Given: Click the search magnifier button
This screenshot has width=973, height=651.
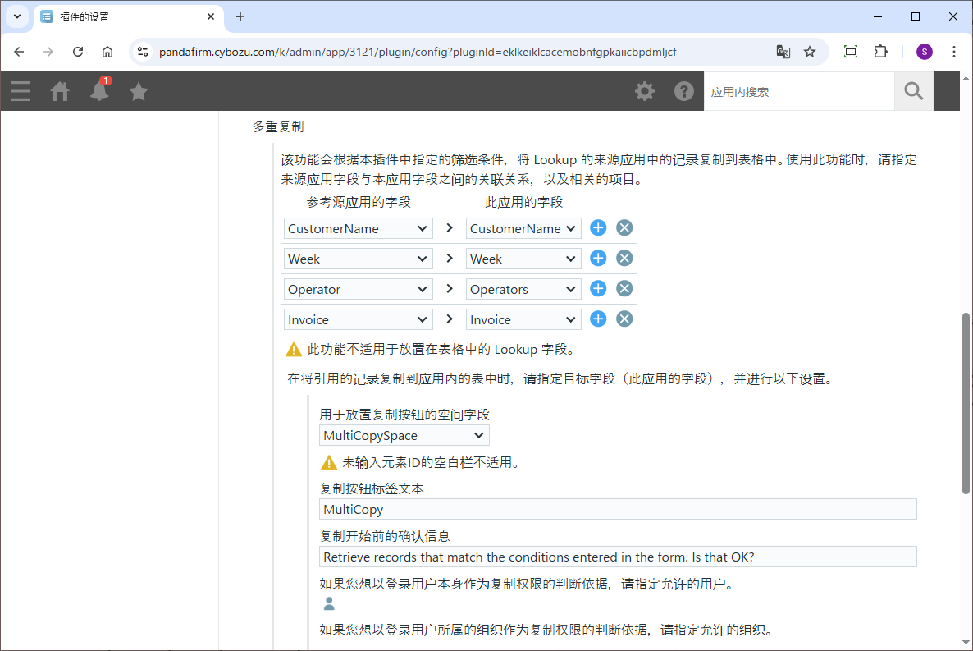Looking at the screenshot, I should 913,91.
